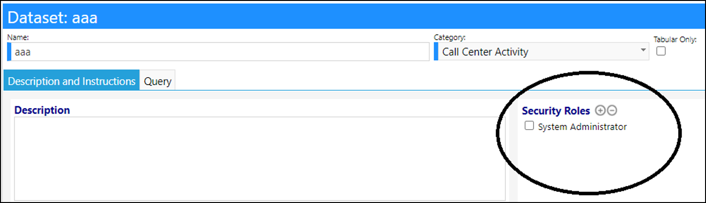The height and width of the screenshot is (203, 706).
Task: Click the Tabular Only label
Action: click(x=675, y=40)
